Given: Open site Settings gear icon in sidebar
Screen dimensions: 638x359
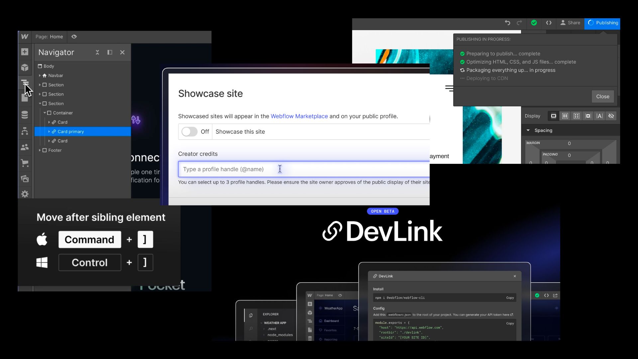Looking at the screenshot, I should pyautogui.click(x=25, y=194).
